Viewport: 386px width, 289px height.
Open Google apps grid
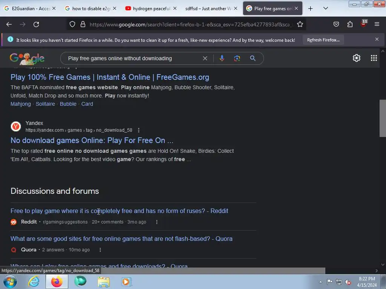coord(374,58)
